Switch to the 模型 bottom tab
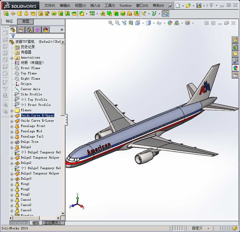 [x=36, y=223]
